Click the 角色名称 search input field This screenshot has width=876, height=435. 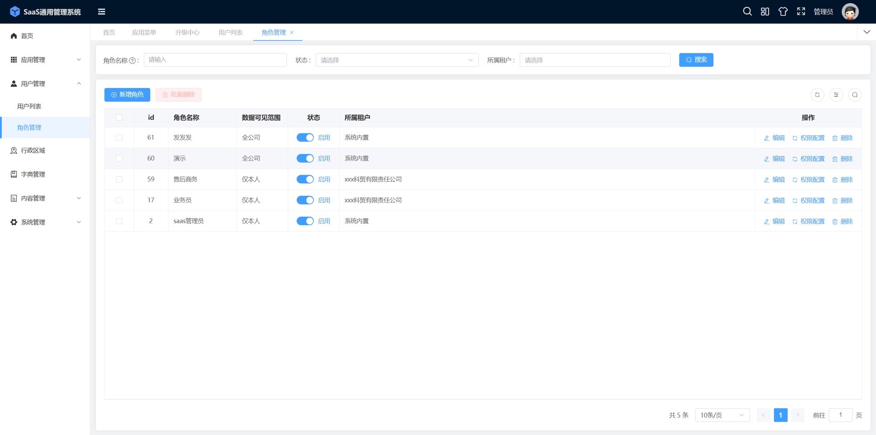click(x=215, y=60)
